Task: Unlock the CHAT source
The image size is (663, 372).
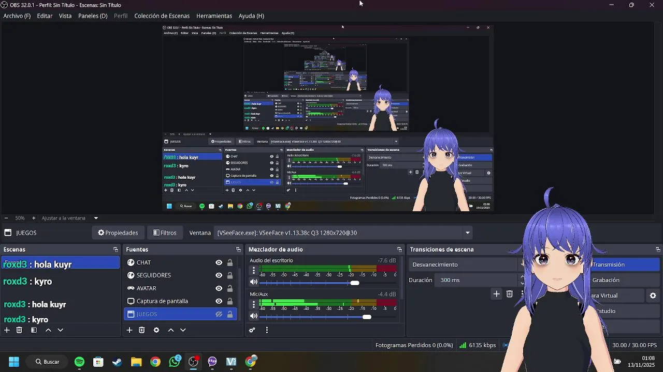Action: [230, 262]
